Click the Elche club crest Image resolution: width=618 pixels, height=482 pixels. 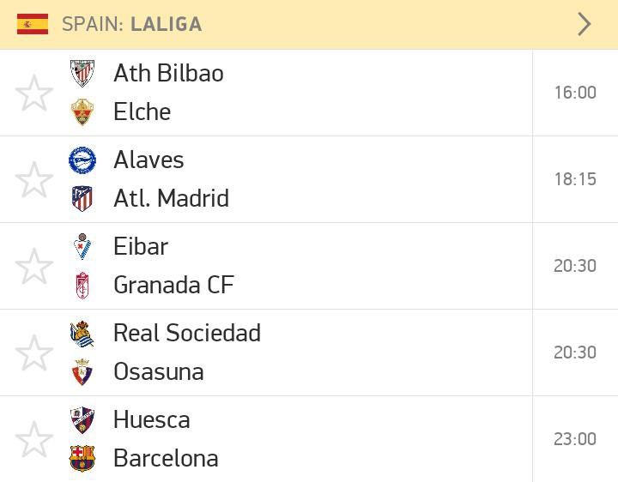82,111
